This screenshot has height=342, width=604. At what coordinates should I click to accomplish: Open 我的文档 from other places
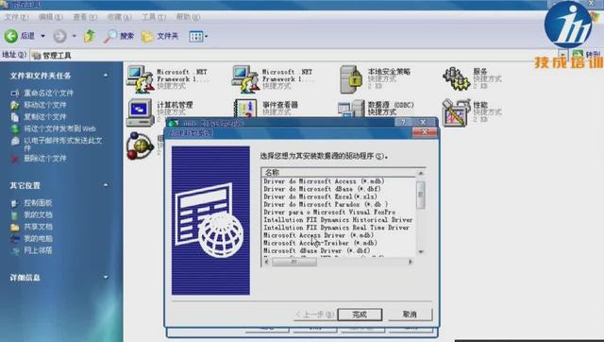click(38, 214)
